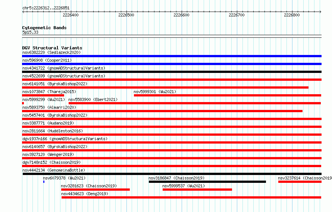Click the red bar under nsv4434623 (Deng2019)
332x212 pixels.
pyautogui.click(x=191, y=197)
